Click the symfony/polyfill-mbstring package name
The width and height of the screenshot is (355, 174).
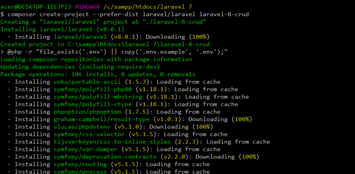coord(98,97)
